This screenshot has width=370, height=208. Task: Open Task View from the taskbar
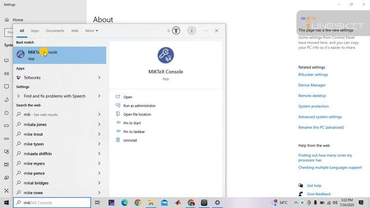click(97, 203)
